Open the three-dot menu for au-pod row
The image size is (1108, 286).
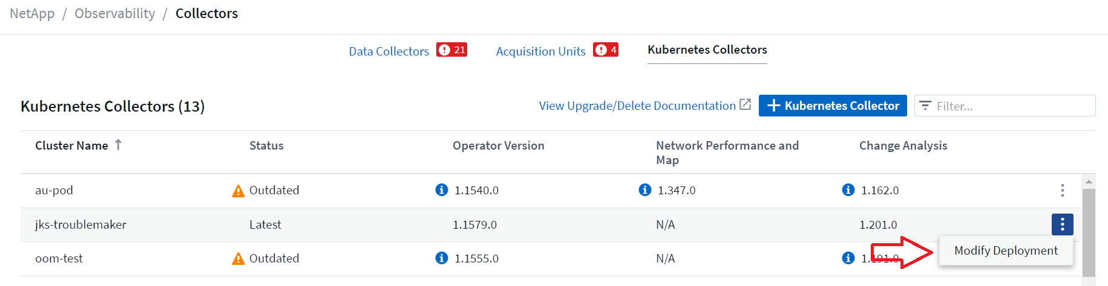1062,191
